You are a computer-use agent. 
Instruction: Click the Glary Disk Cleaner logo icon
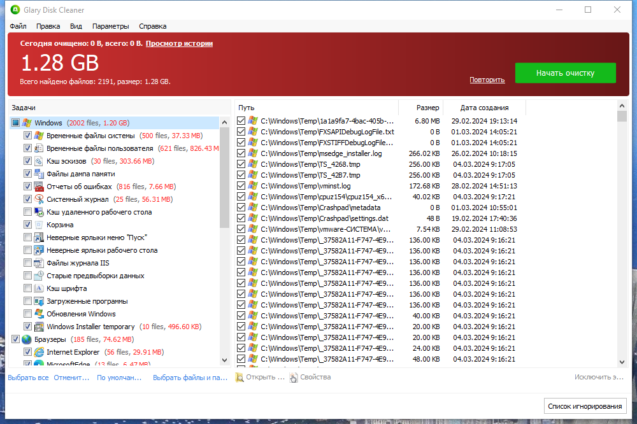point(15,10)
